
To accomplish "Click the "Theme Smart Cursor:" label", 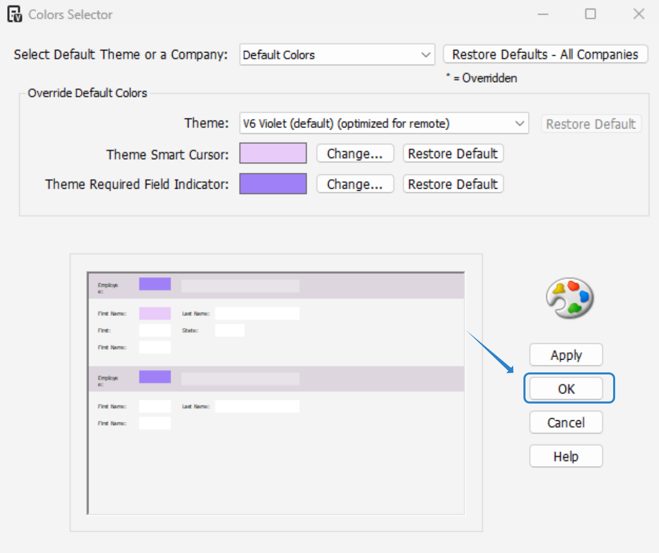I will coord(167,155).
